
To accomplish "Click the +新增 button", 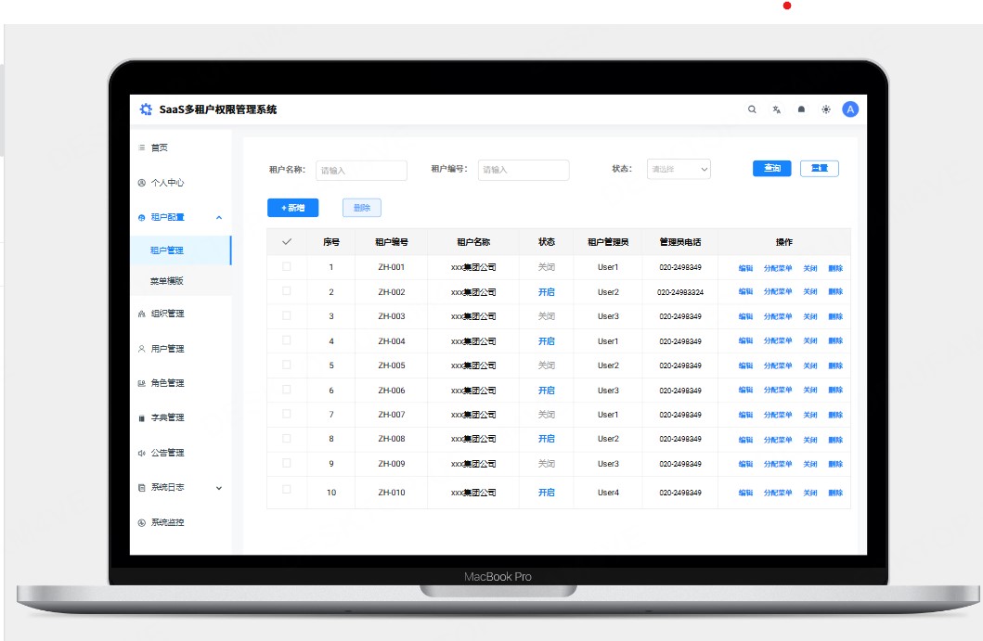I will point(292,208).
